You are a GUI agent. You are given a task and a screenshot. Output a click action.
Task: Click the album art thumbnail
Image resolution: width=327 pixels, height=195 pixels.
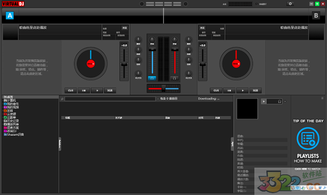[247, 109]
